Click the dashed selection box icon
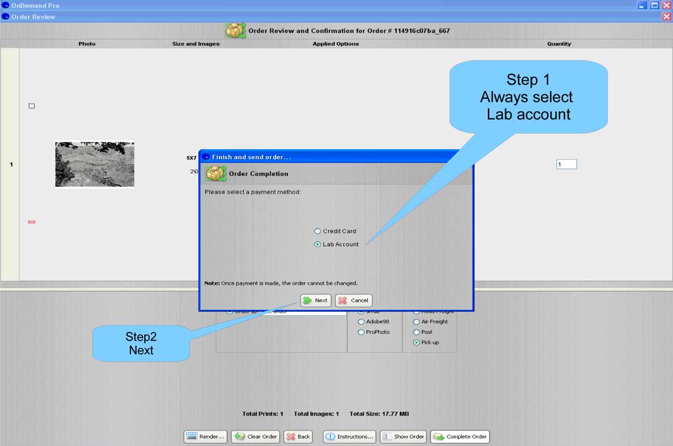This screenshot has width=673, height=446. (31, 106)
